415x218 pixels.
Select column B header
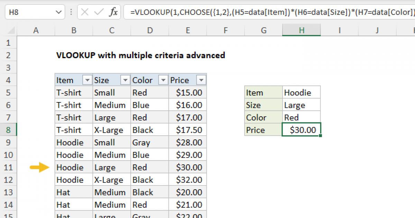coord(74,30)
